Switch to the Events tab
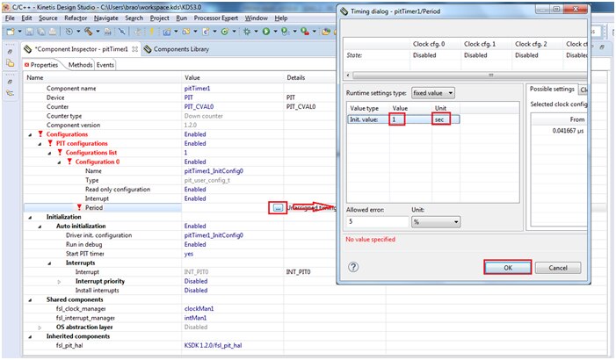This screenshot has height=360, width=616. point(105,65)
